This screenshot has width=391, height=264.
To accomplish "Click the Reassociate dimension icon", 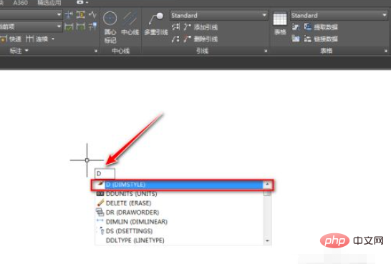I will click(92, 26).
